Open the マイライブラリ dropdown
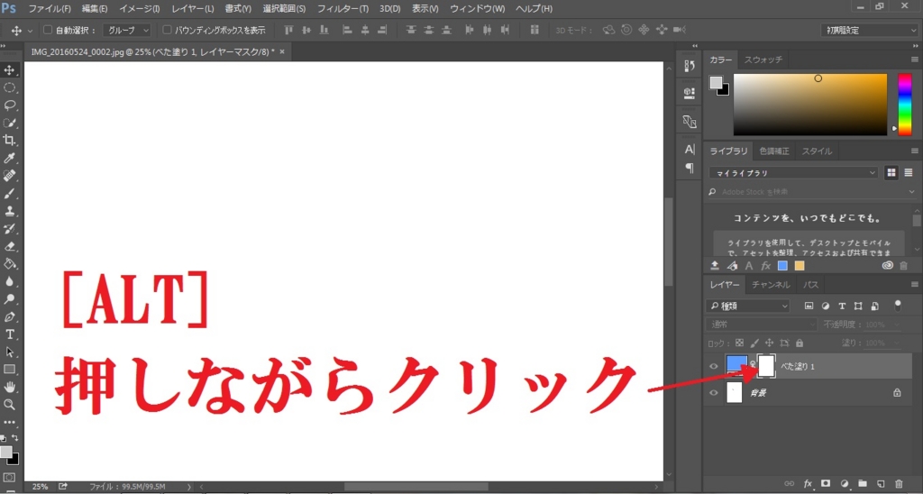The height and width of the screenshot is (494, 923). (793, 173)
